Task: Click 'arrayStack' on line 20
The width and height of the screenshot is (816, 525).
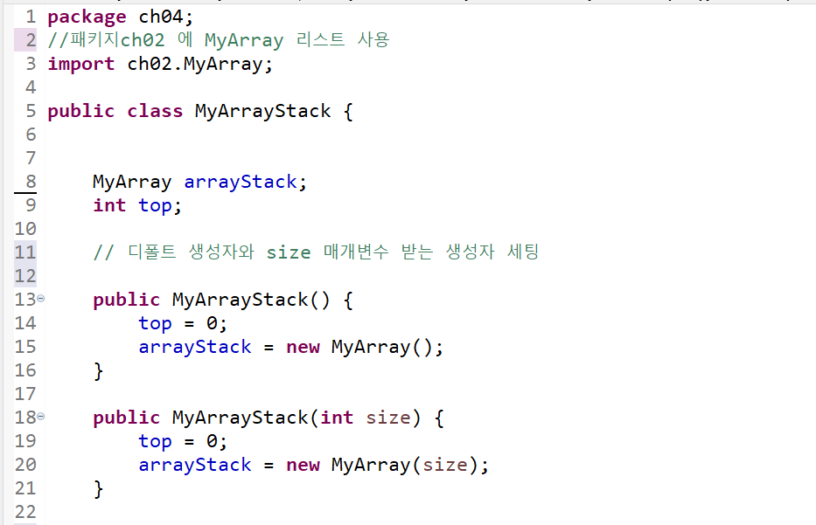Action: pos(195,466)
